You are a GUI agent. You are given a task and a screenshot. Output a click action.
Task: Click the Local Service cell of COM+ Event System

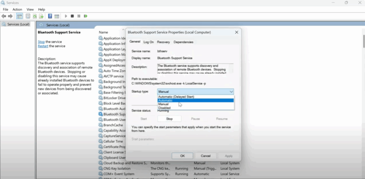pyautogui.click(x=230, y=174)
